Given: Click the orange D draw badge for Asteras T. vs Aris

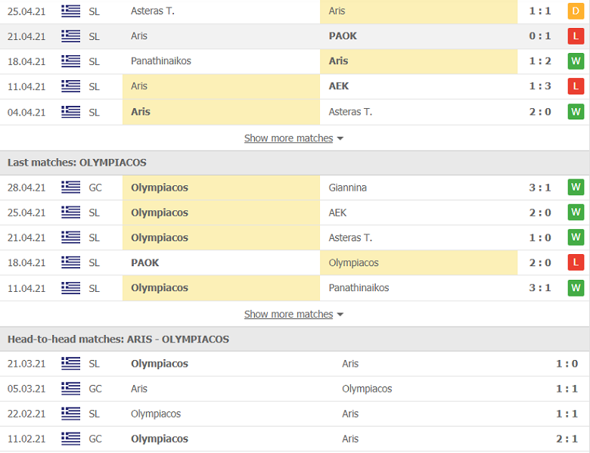Looking at the screenshot, I should pyautogui.click(x=576, y=11).
